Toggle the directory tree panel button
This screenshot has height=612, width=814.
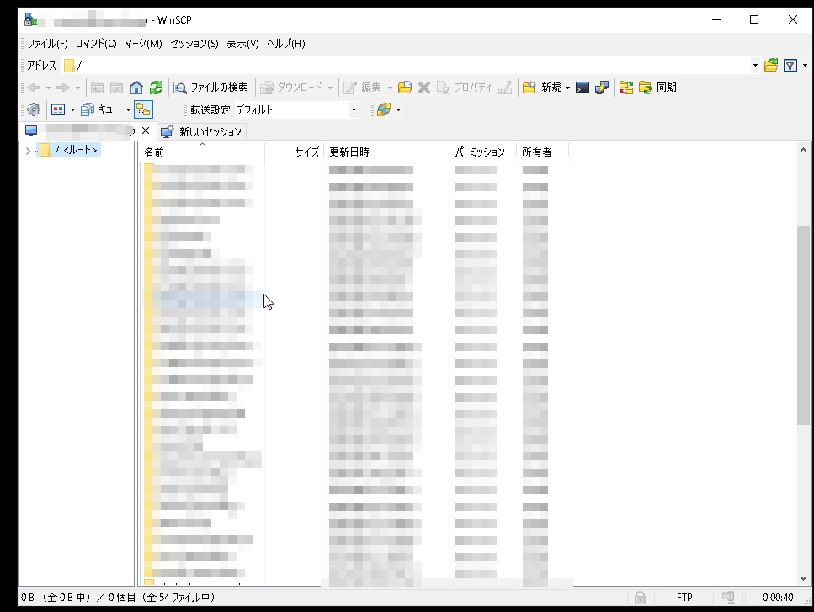[x=143, y=109]
